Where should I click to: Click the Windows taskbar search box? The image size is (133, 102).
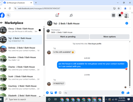[x=25, y=99]
